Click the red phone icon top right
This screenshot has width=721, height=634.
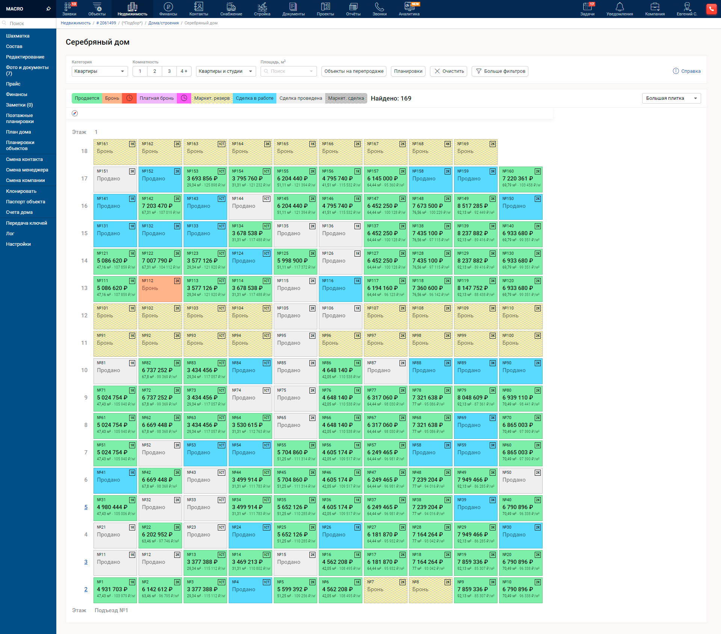pos(712,9)
